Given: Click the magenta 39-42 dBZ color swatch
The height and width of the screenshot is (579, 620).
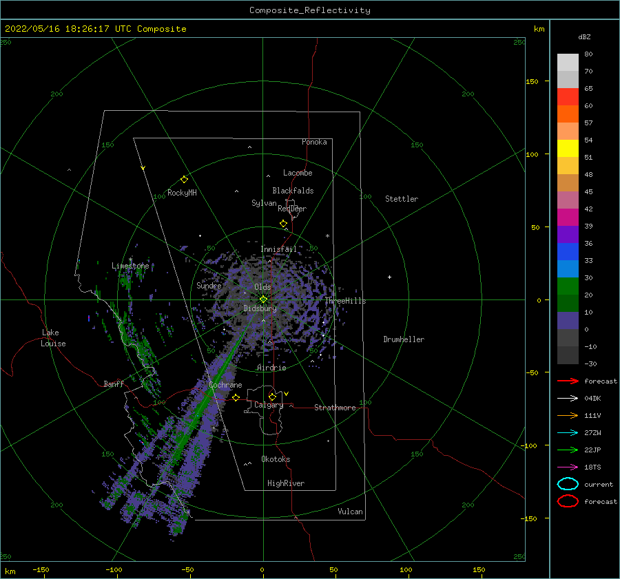Looking at the screenshot, I should (x=568, y=218).
